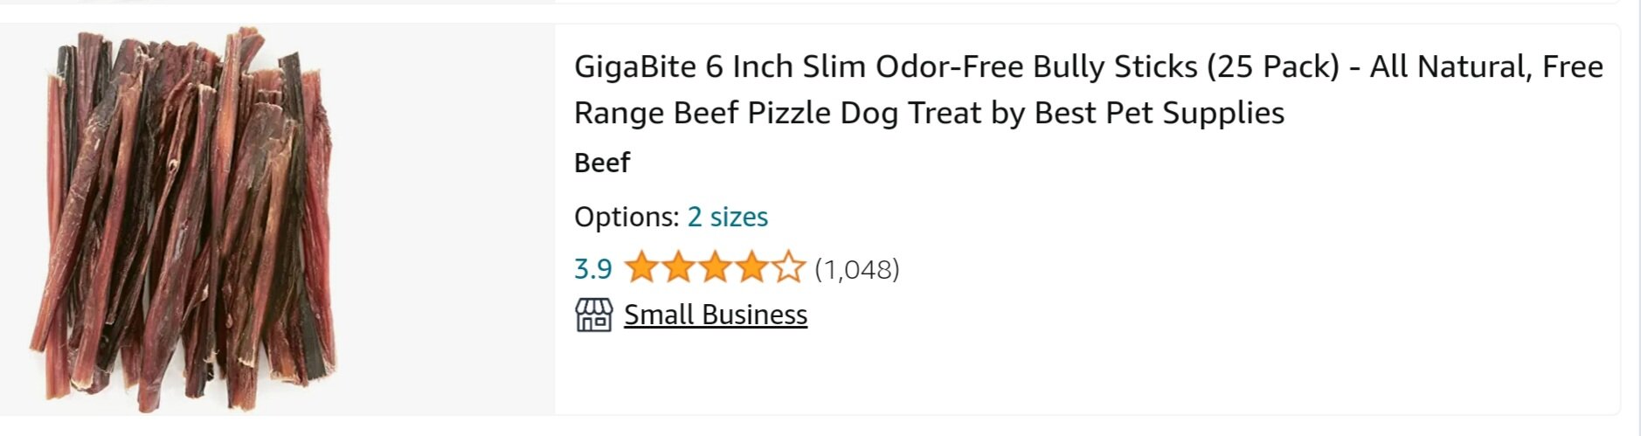Click the Small Business storefront icon
The image size is (1641, 436).
coord(593,315)
